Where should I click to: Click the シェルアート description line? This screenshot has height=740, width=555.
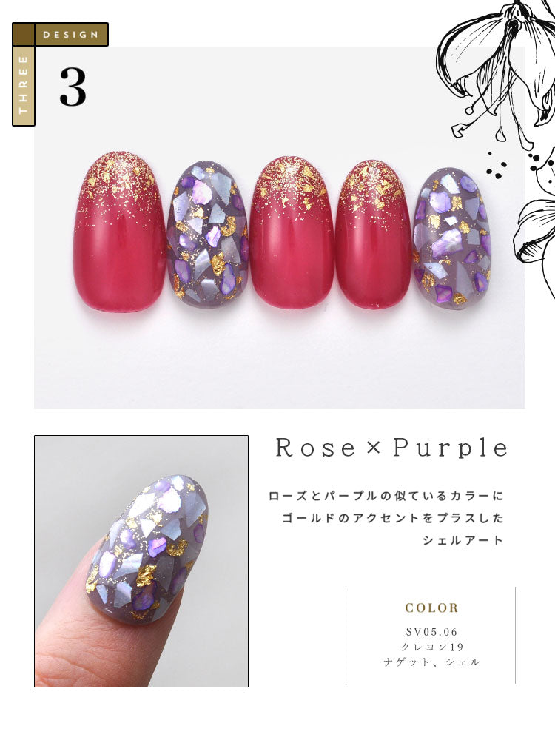[463, 540]
